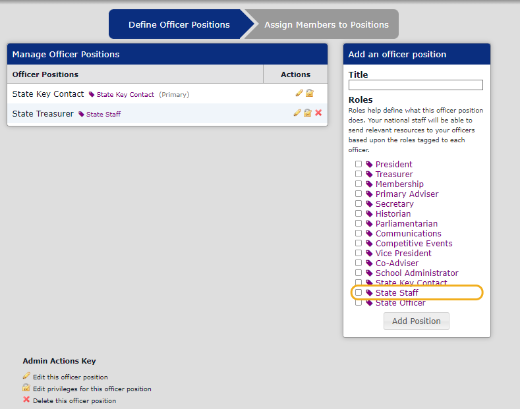Click the Vice President role label
Screen dimensions: 520x409
pos(403,253)
